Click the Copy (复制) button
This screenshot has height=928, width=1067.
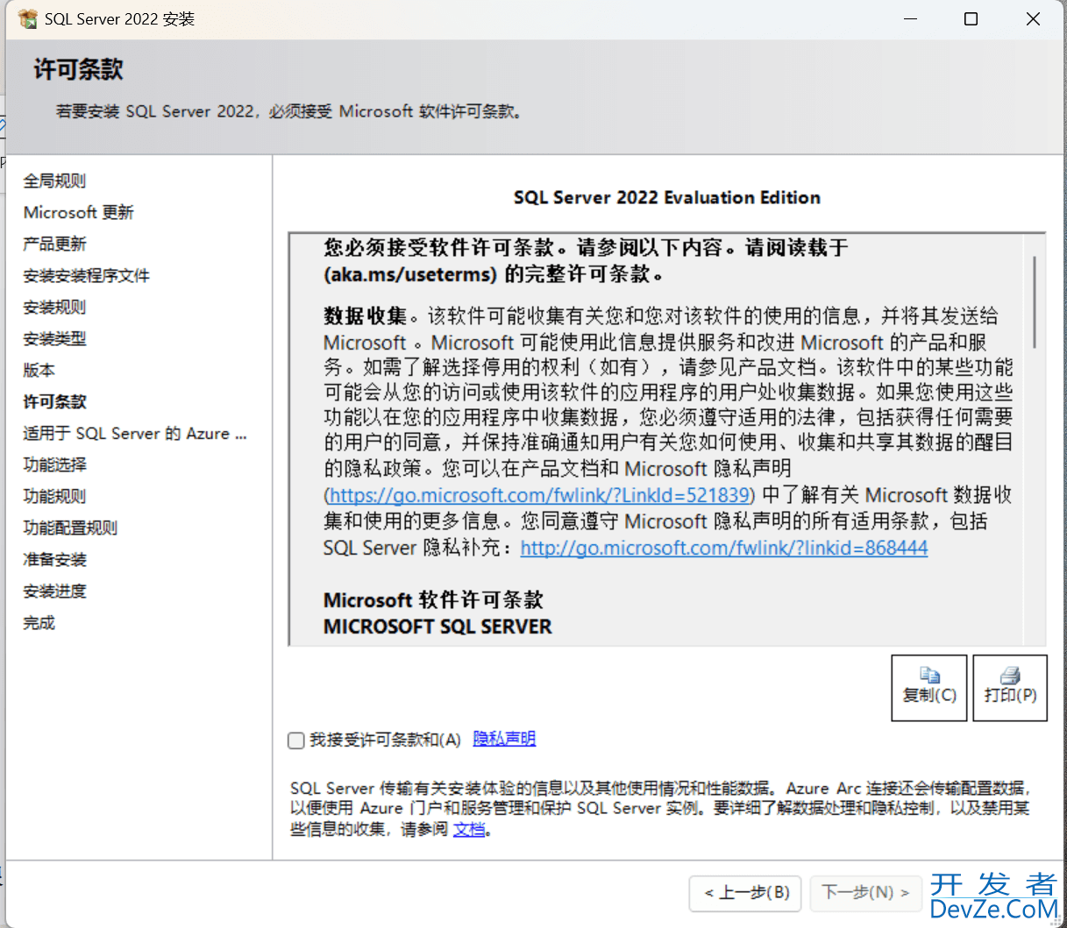click(929, 688)
